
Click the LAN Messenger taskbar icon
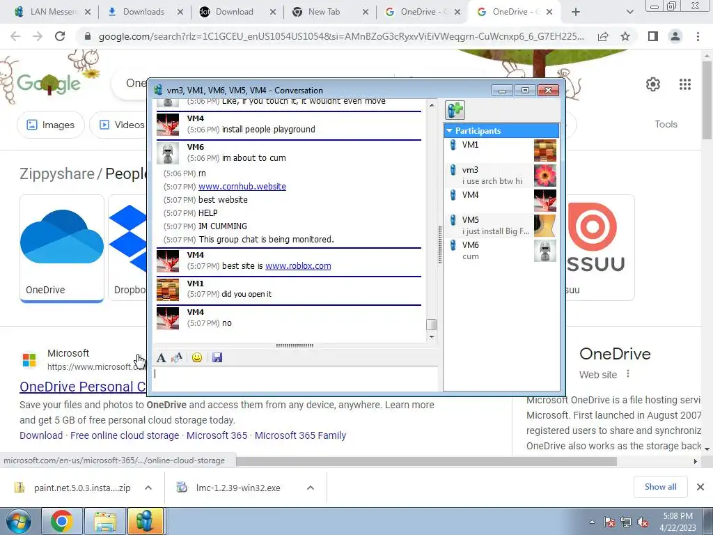[x=145, y=521]
